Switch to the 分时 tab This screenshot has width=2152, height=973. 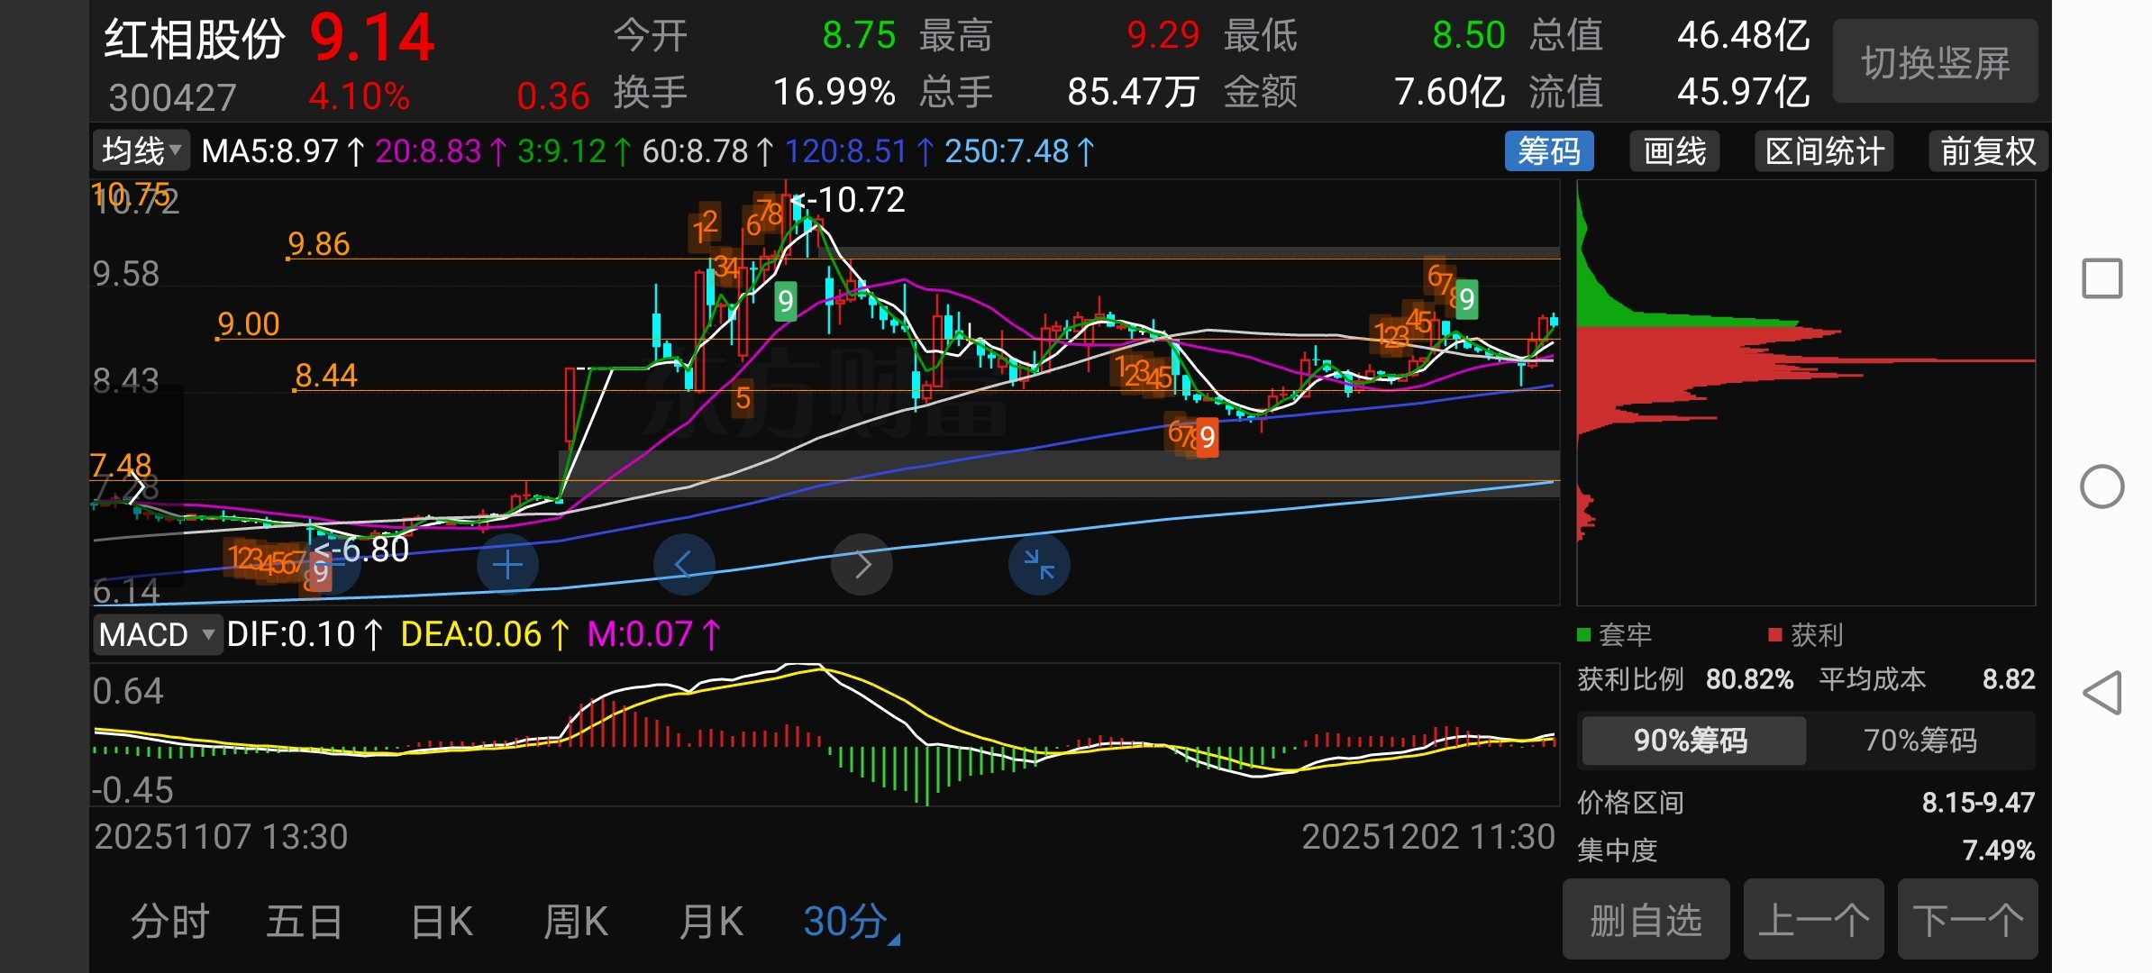170,922
